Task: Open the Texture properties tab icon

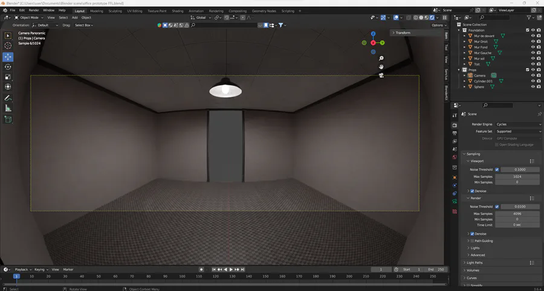Action: pos(455,211)
